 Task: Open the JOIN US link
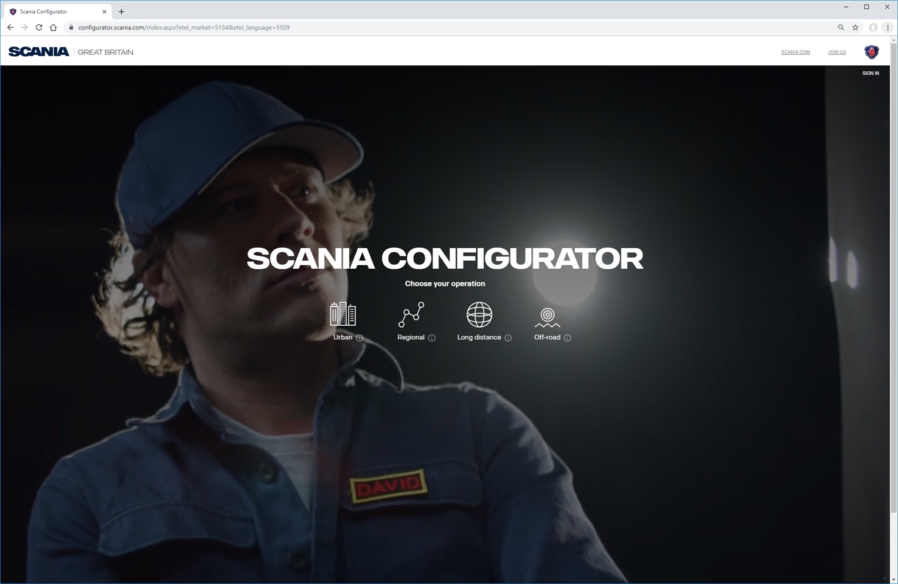tap(837, 52)
